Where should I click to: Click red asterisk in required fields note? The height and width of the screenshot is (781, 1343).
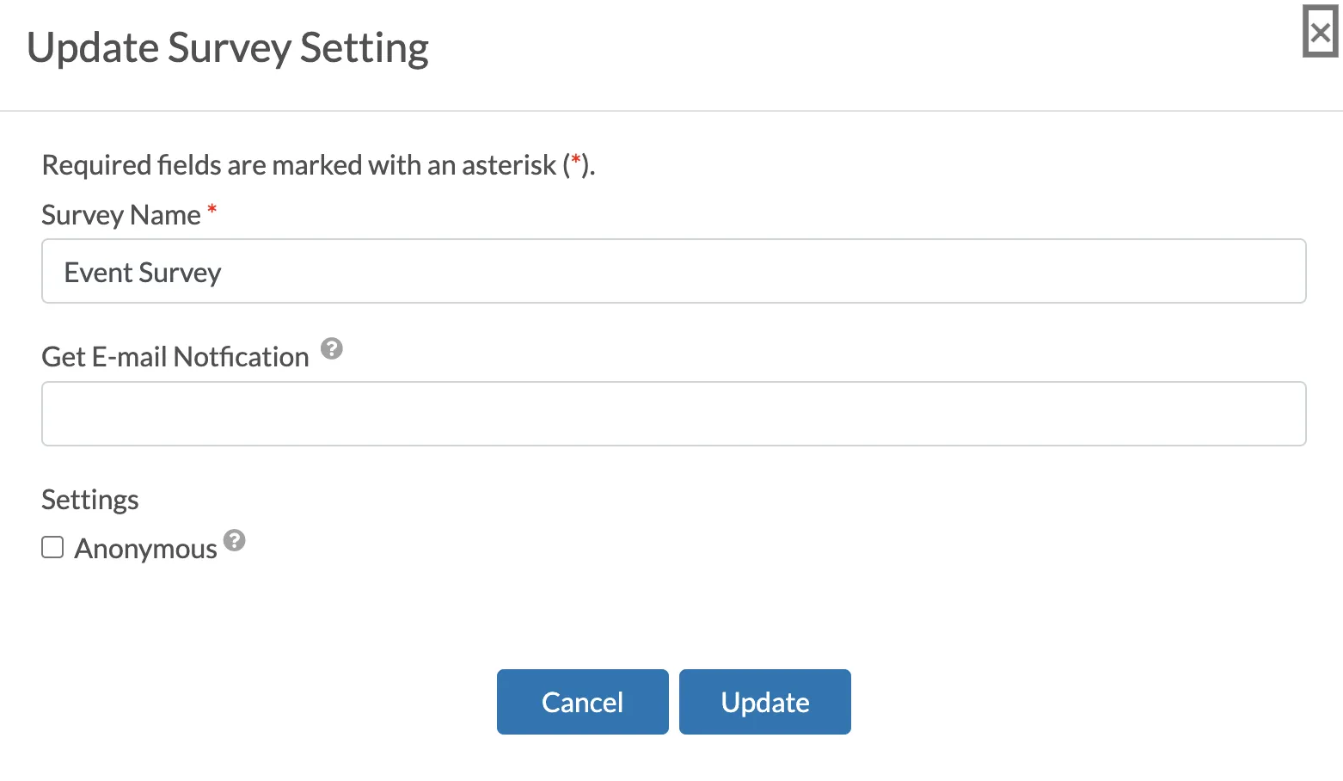tap(576, 160)
